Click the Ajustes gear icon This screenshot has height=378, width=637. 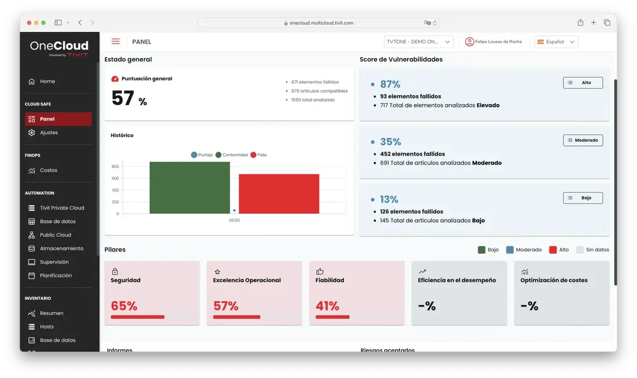click(x=31, y=132)
